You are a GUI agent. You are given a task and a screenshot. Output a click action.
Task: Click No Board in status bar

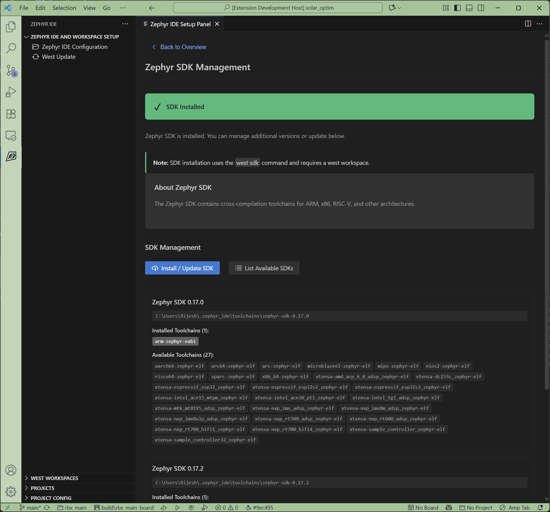423,507
